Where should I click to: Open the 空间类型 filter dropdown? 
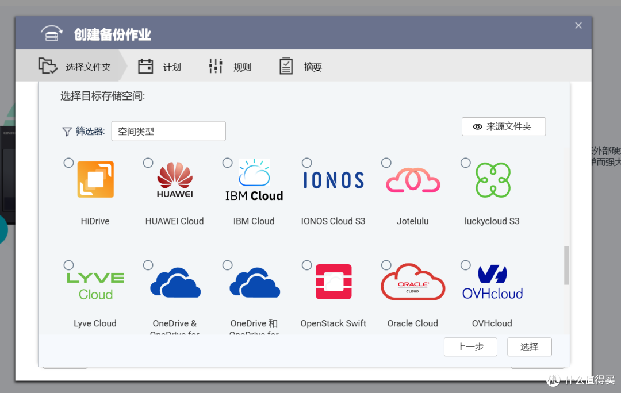(x=168, y=132)
